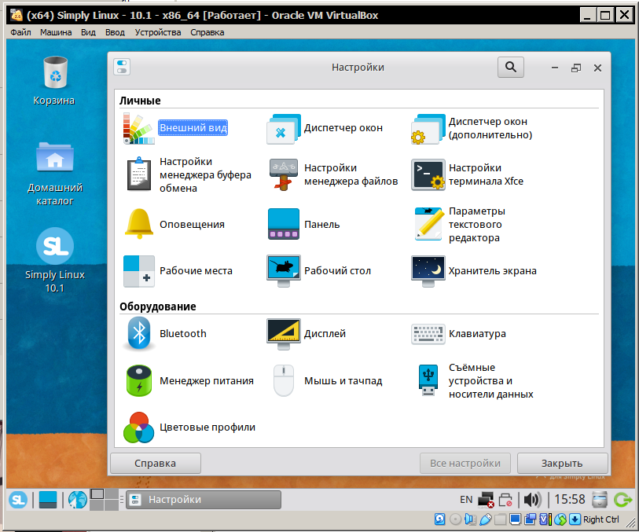Open the Bluetooth settings icon
639x532 pixels.
pos(139,334)
